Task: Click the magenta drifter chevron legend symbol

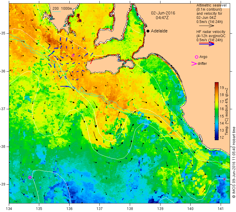Action: [194, 64]
